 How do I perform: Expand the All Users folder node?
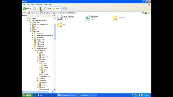[x=30, y=23]
